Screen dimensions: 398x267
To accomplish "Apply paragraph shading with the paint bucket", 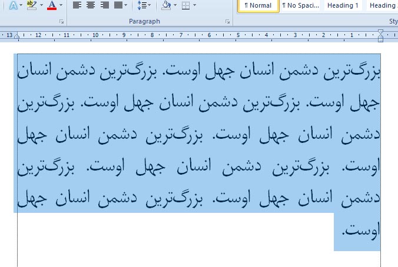I will pos(165,5).
